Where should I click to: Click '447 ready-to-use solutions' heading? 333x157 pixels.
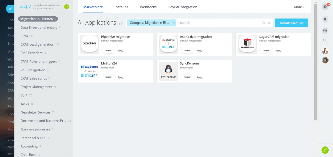[x=39, y=7]
